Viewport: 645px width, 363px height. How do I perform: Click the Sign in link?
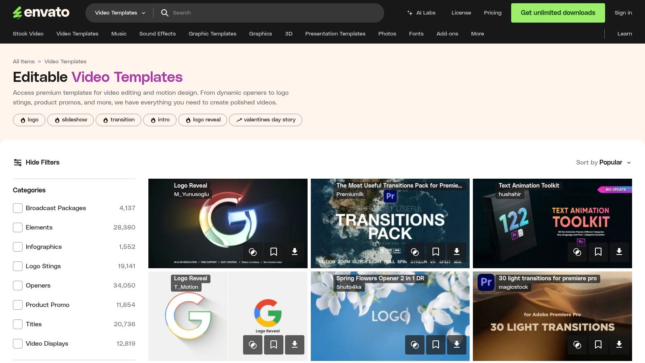pyautogui.click(x=623, y=13)
